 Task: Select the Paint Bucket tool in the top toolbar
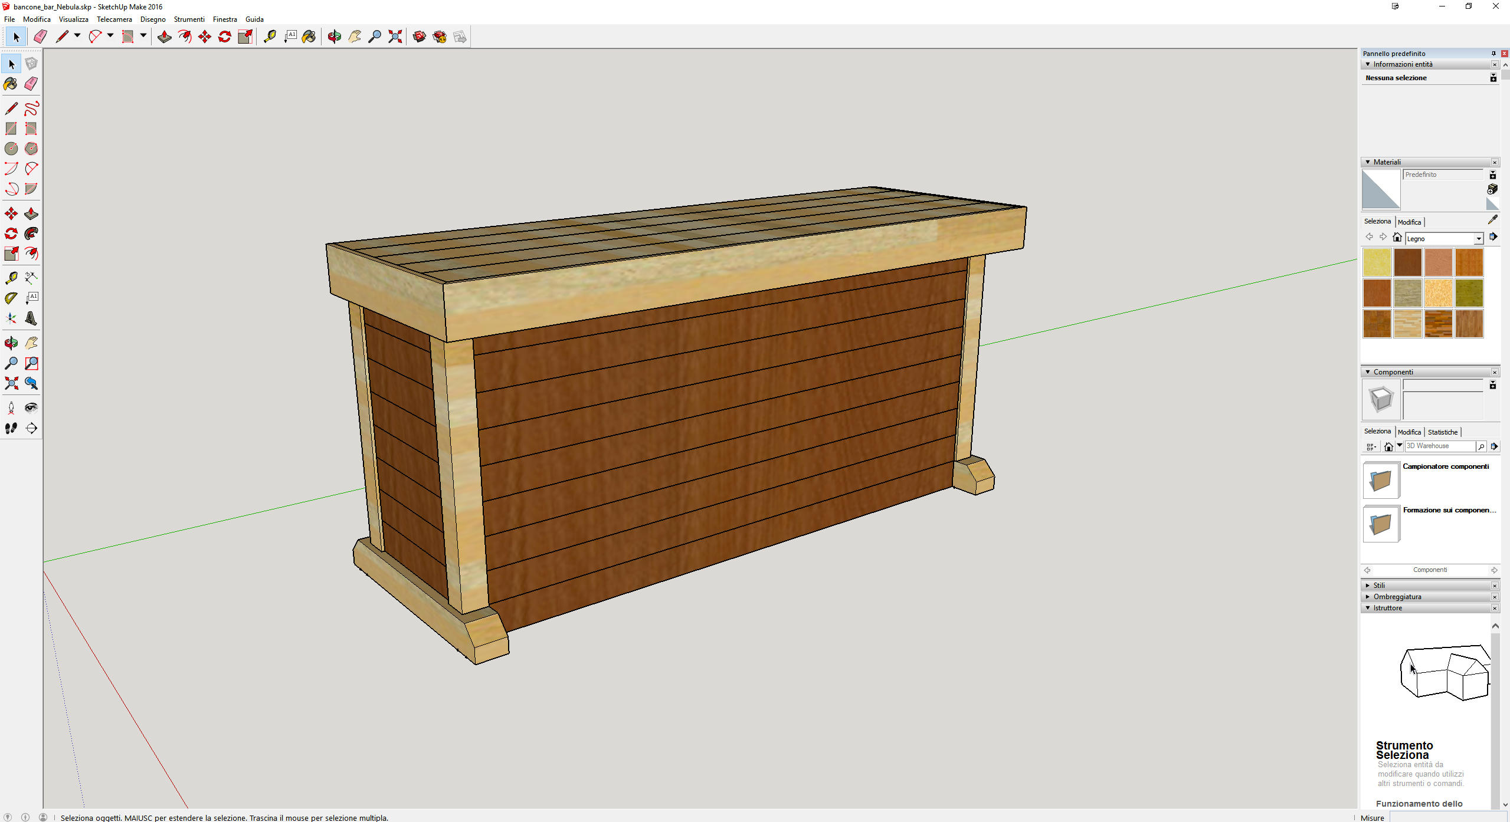pyautogui.click(x=309, y=37)
